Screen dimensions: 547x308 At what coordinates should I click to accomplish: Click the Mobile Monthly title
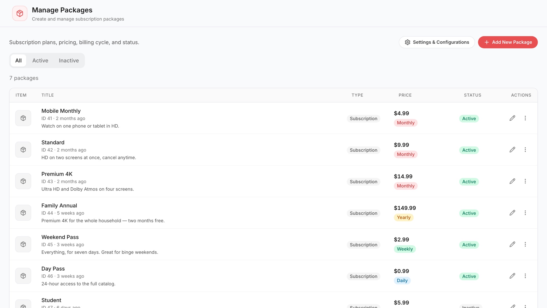click(61, 111)
